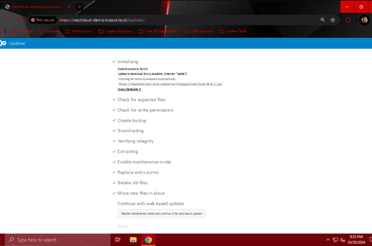Open the network icon in system tray
This screenshot has width=372, height=246.
[x=335, y=240]
